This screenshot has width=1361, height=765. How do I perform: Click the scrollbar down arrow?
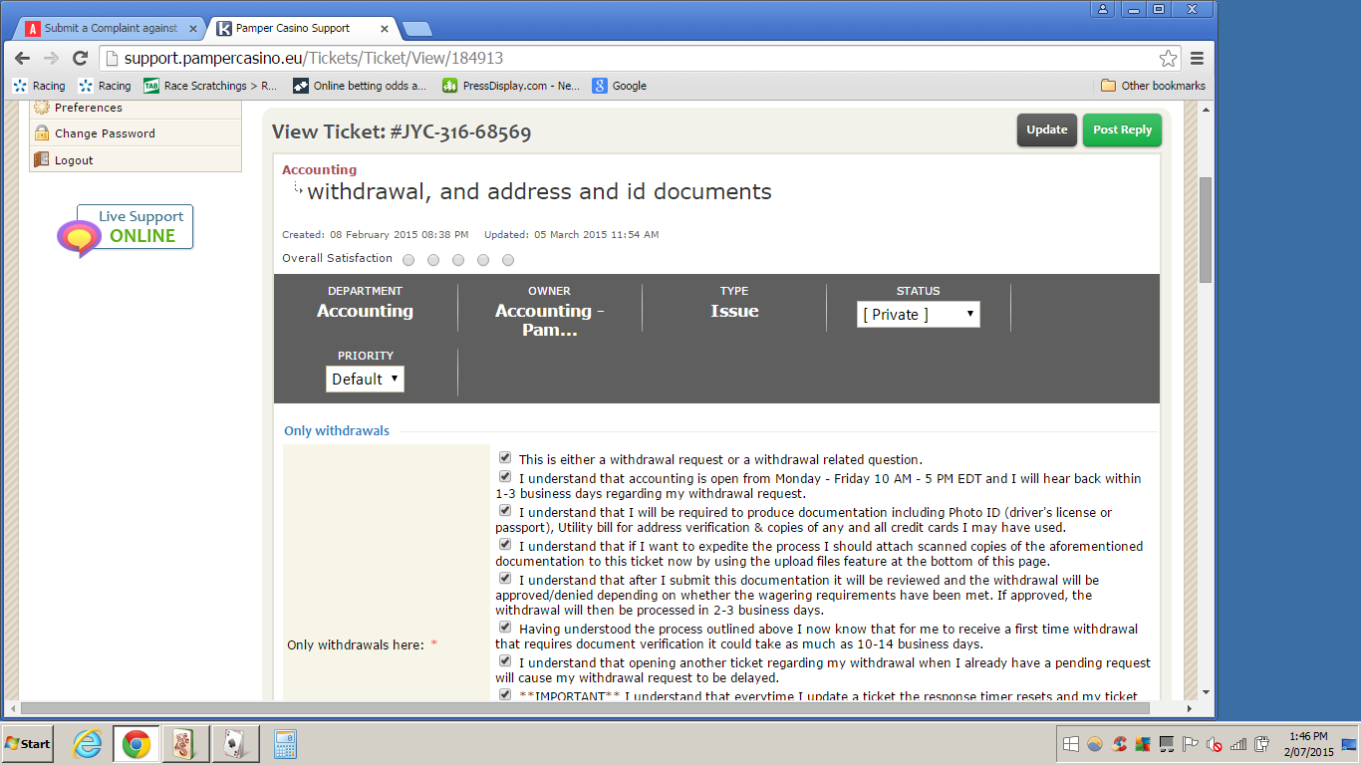(x=1206, y=692)
